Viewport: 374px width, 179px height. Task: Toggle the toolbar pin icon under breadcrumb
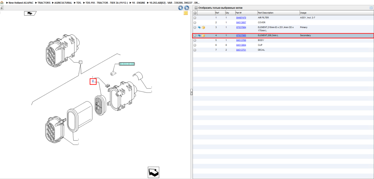click(x=1, y=7)
